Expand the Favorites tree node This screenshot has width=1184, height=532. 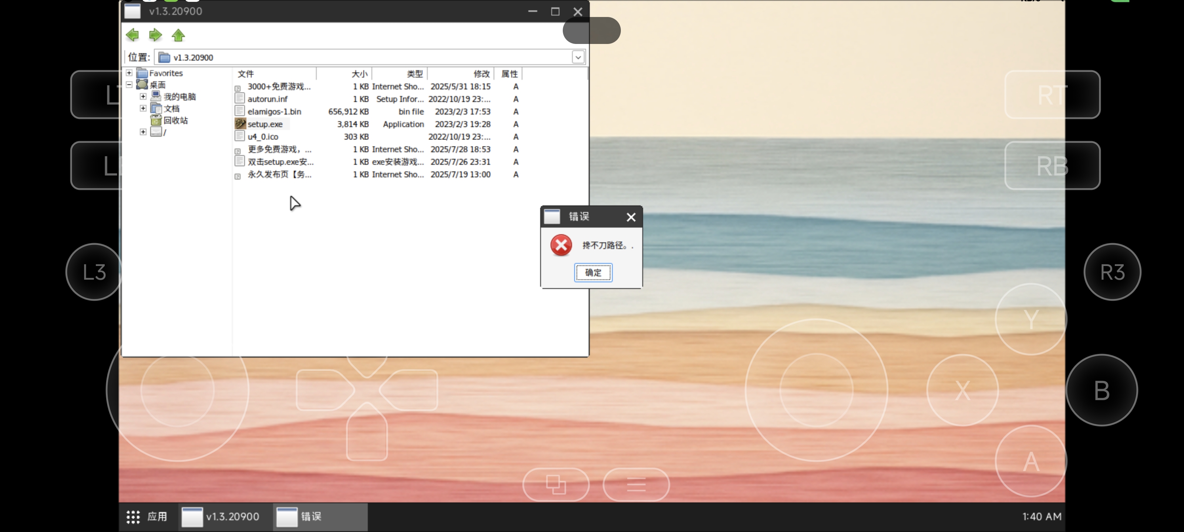point(129,73)
